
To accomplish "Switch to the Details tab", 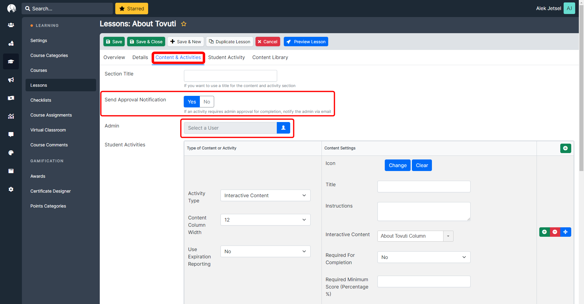I will tap(140, 57).
